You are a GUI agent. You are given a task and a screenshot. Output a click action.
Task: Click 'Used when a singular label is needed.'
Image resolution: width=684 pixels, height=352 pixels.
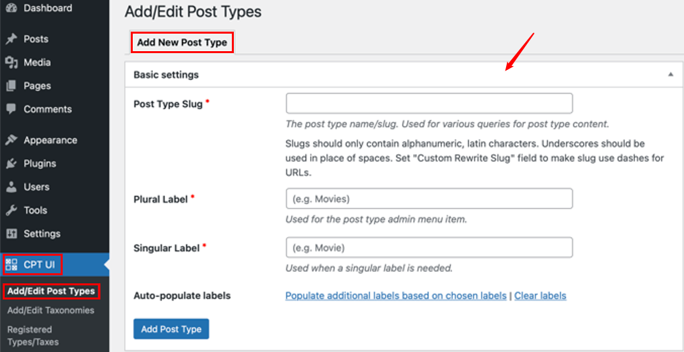369,268
